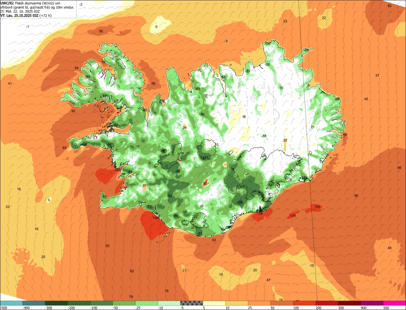Click the 78 value near the bottom edge
406x310 pixels.
(x=131, y=297)
